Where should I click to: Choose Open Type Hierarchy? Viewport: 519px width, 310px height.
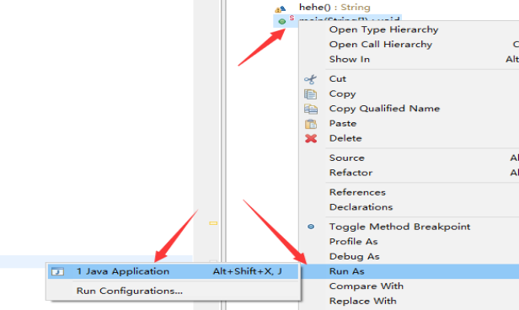point(383,29)
